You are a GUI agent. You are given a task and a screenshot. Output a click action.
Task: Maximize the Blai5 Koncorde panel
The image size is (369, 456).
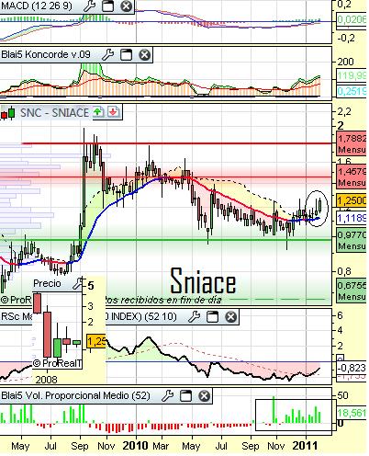[126, 55]
